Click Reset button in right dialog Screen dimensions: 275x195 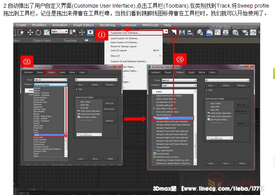[x=242, y=163]
